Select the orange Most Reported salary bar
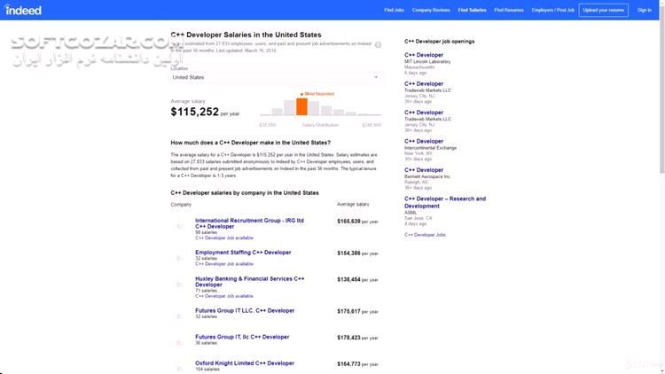 coord(301,107)
